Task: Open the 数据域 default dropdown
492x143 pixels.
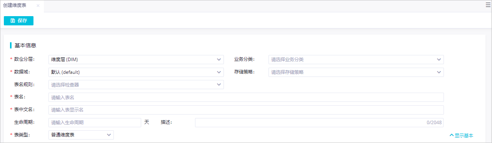Action: pos(136,72)
